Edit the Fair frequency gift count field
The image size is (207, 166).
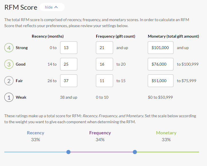click(104, 81)
